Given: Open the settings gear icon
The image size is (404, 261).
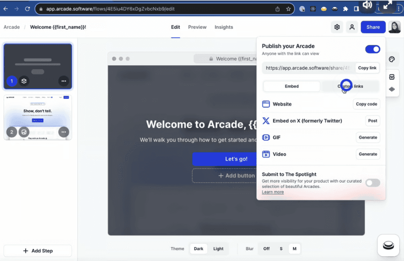Looking at the screenshot, I should coord(337,27).
